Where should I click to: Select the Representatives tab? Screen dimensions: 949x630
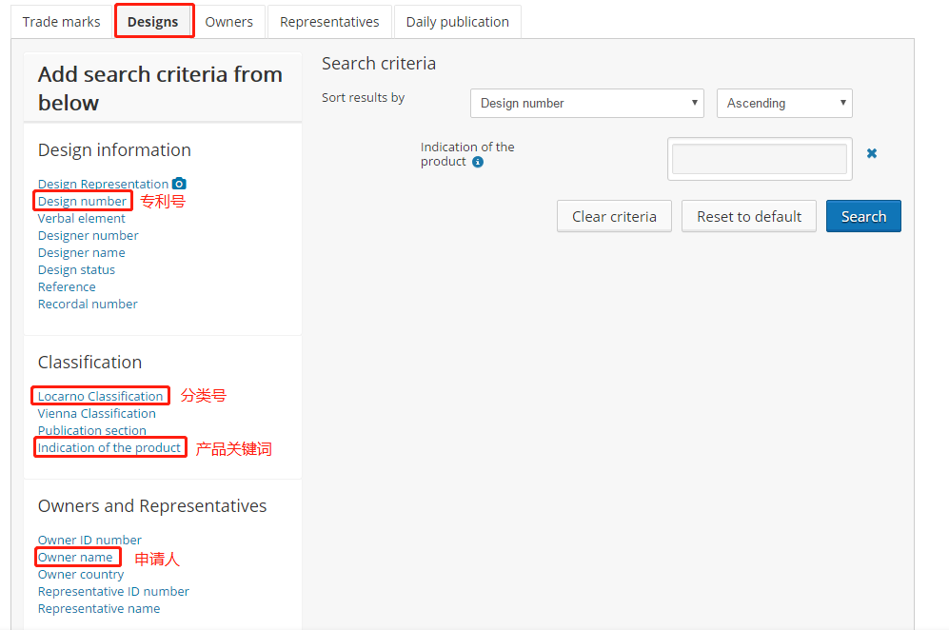[329, 22]
